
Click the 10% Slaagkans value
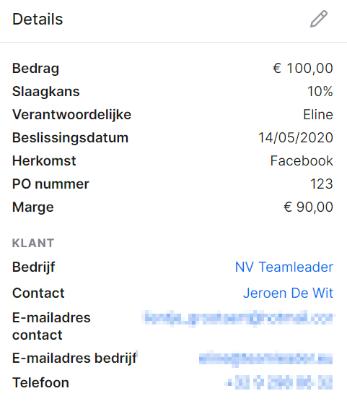coord(320,92)
